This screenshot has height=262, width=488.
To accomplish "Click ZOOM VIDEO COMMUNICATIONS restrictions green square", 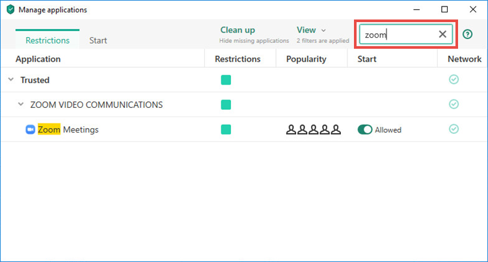I will 226,105.
